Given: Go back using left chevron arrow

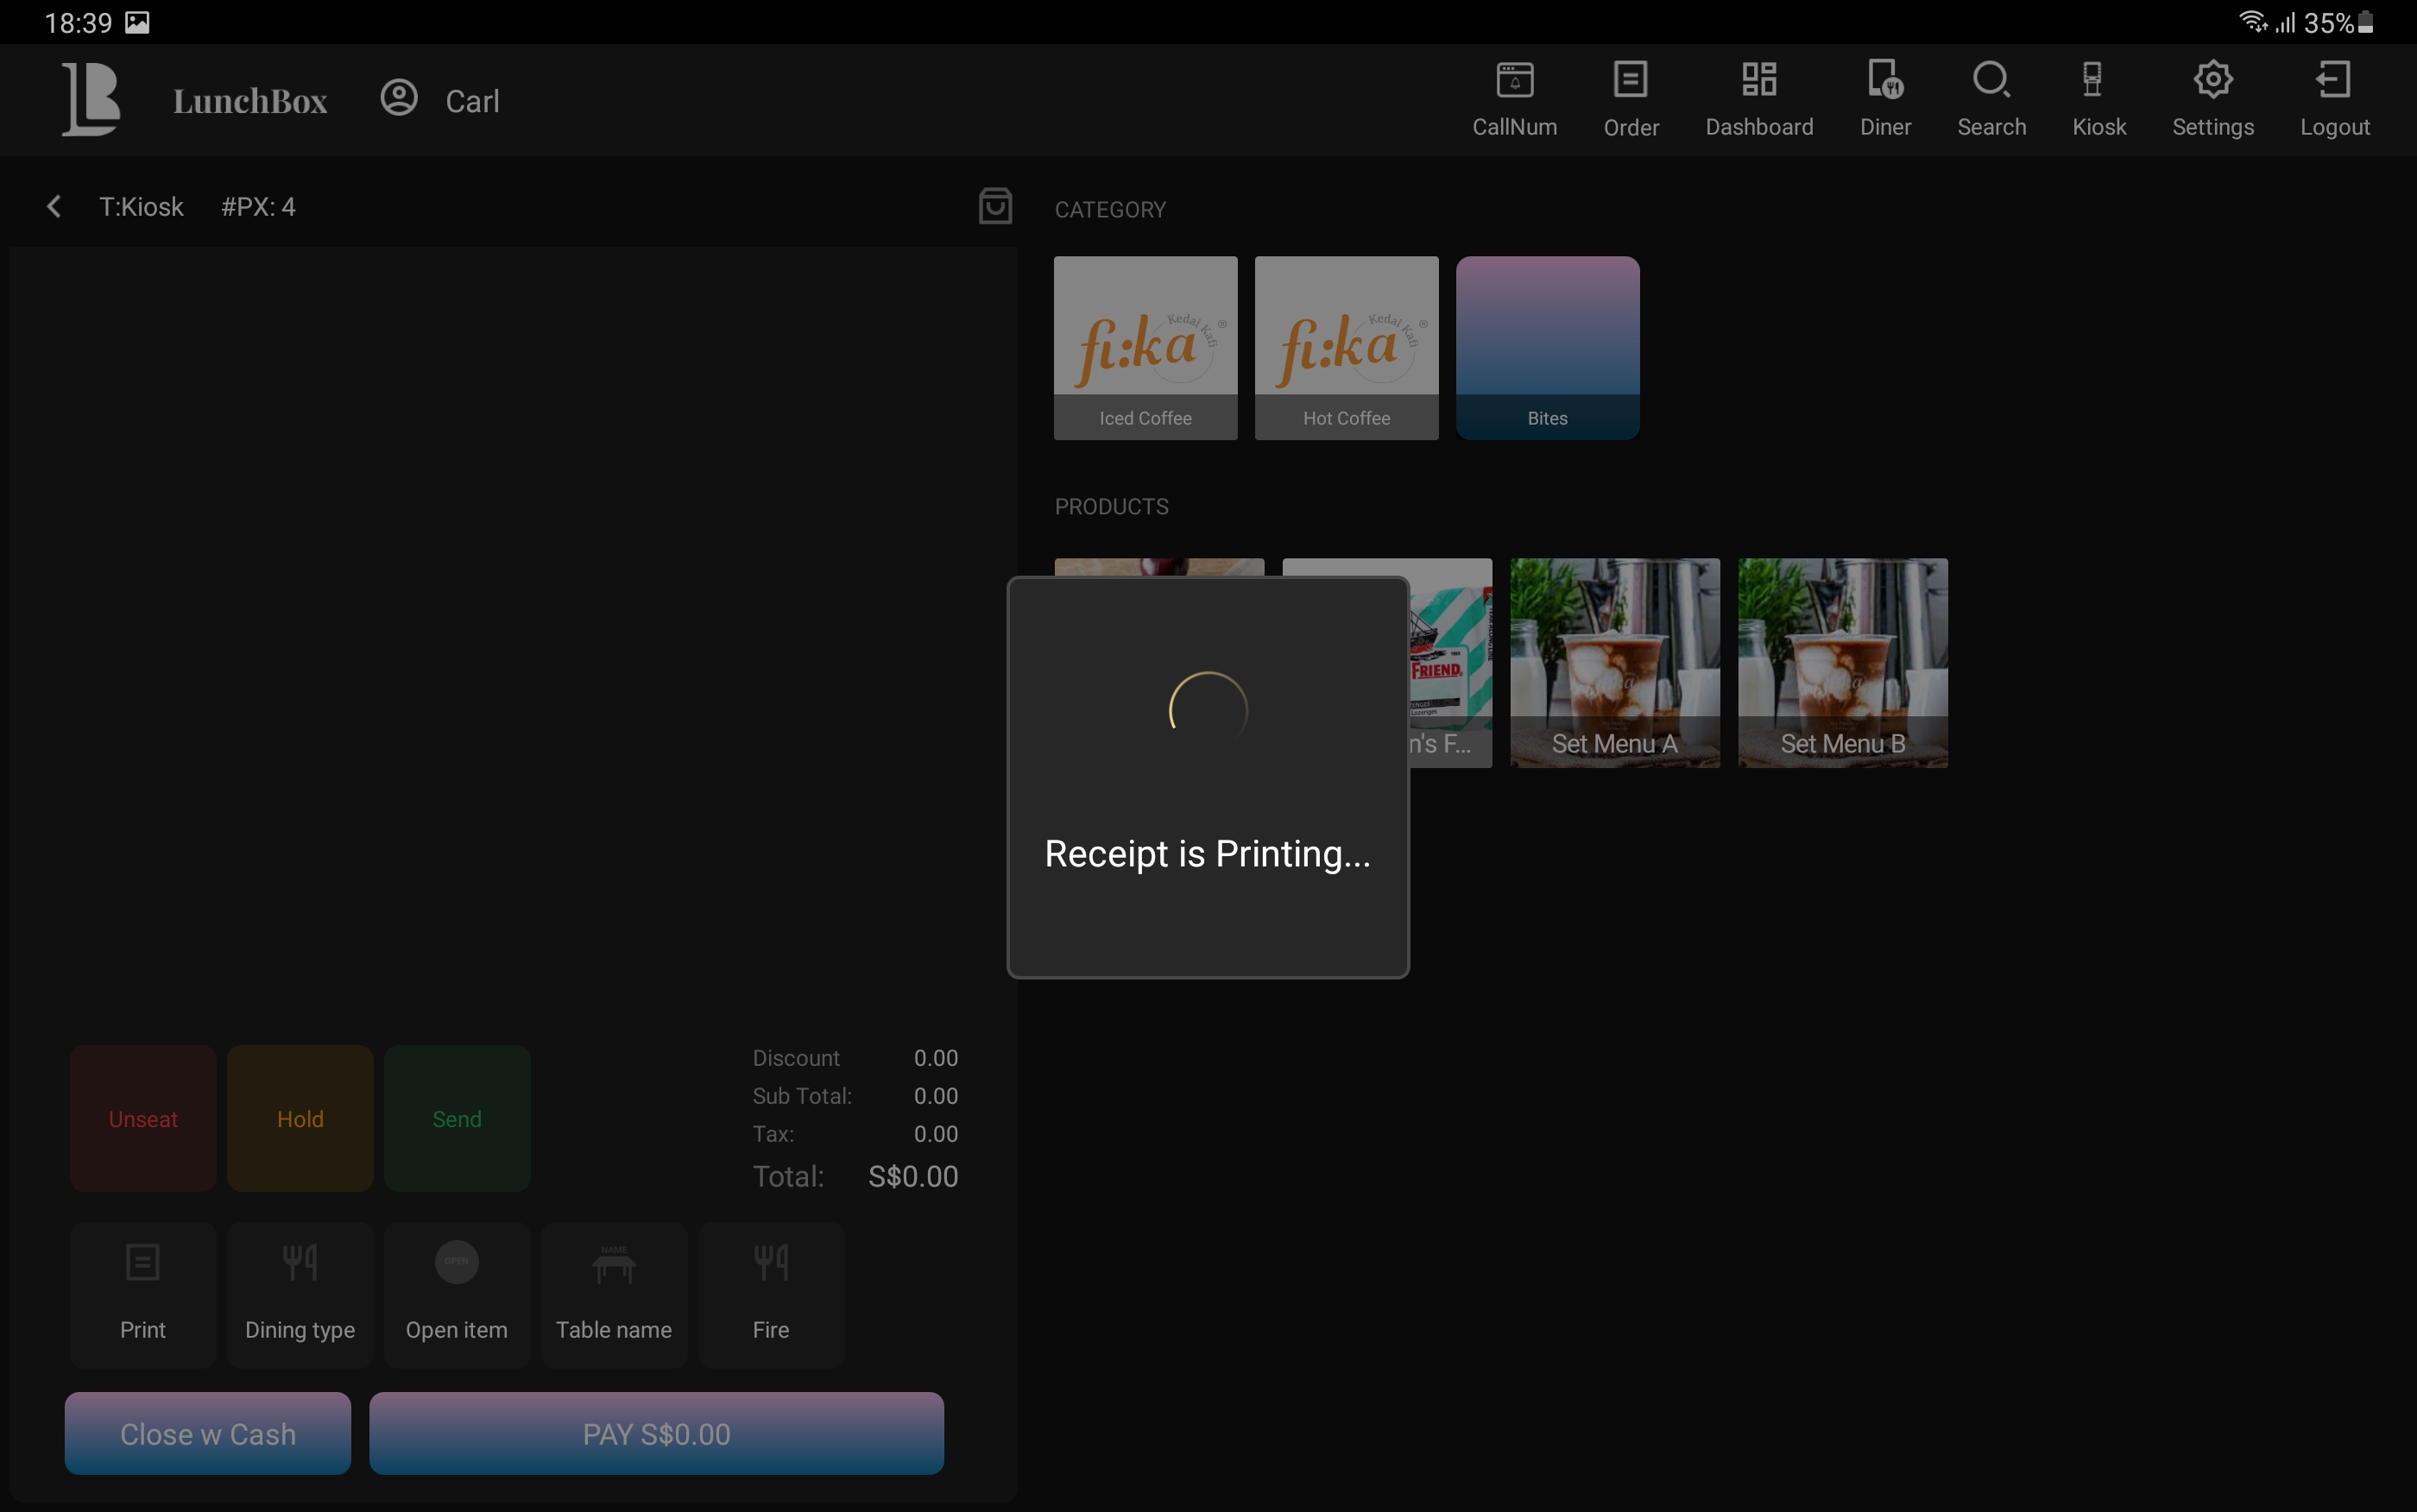Looking at the screenshot, I should 54,207.
